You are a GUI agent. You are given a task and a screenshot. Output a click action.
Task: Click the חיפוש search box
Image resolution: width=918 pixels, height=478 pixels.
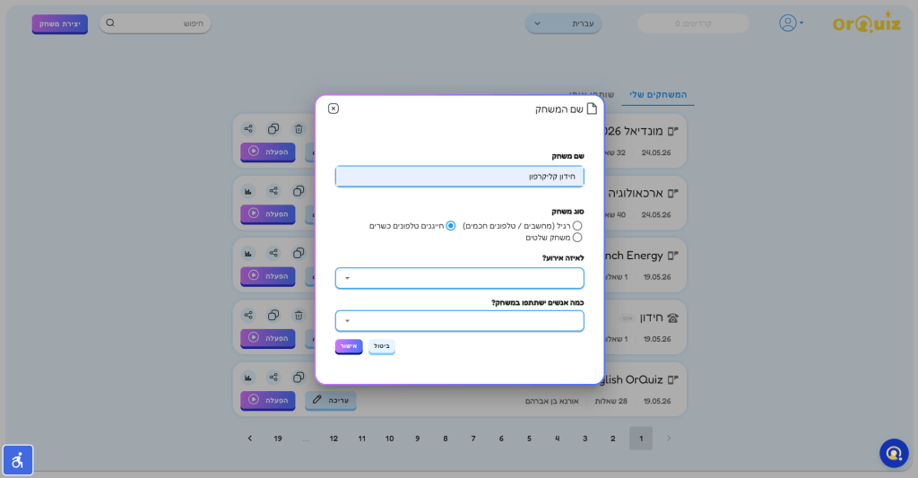click(155, 23)
